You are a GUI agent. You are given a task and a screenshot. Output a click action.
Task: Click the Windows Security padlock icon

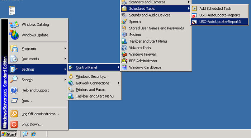pyautogui.click(x=71, y=76)
